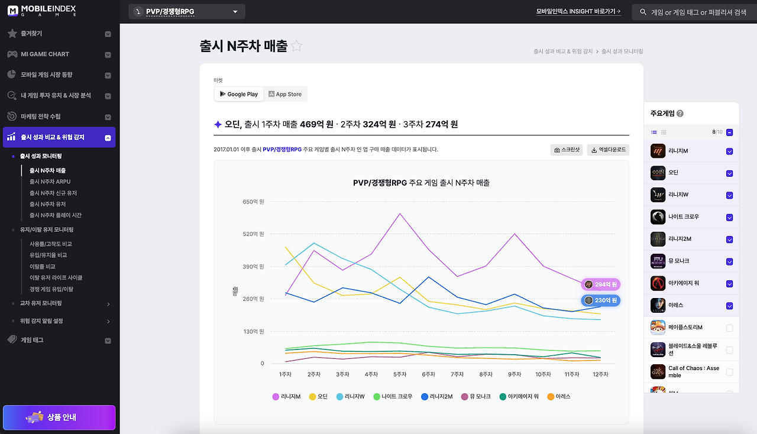Click the 오딘 game icon
757x434 pixels.
658,173
